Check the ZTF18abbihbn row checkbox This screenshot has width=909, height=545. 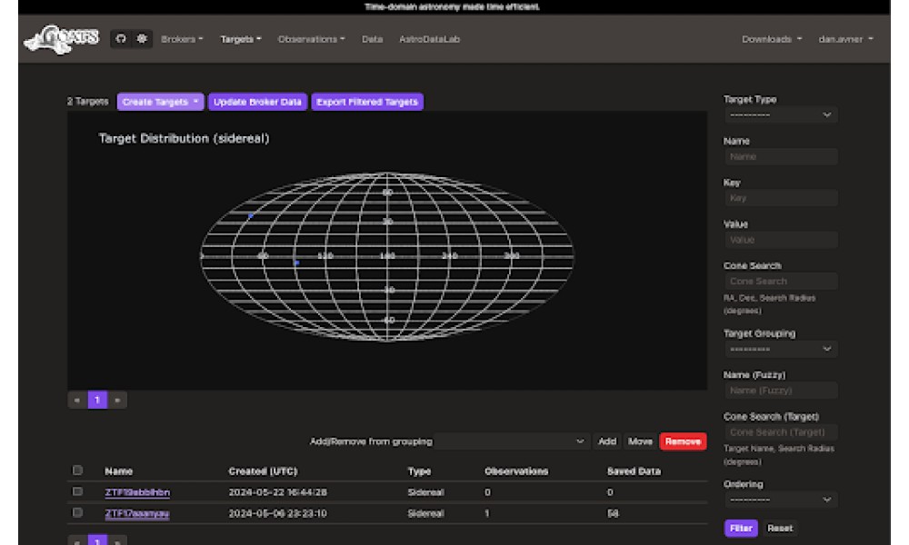pyautogui.click(x=77, y=491)
